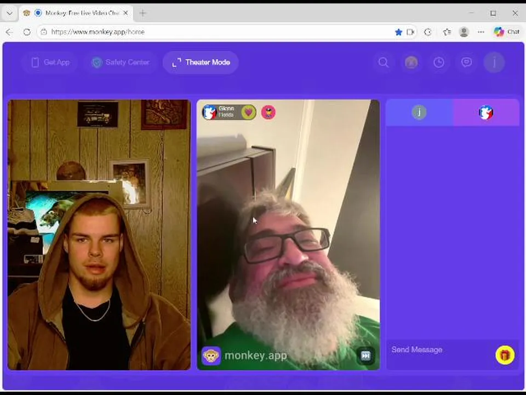The width and height of the screenshot is (526, 395).
Task: Select the 'j' avatar tab in chat panel
Action: point(419,112)
